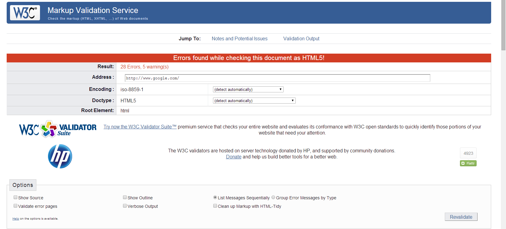506x229 pixels.
Task: Select List Messages Sequentially radio button
Action: [215, 197]
